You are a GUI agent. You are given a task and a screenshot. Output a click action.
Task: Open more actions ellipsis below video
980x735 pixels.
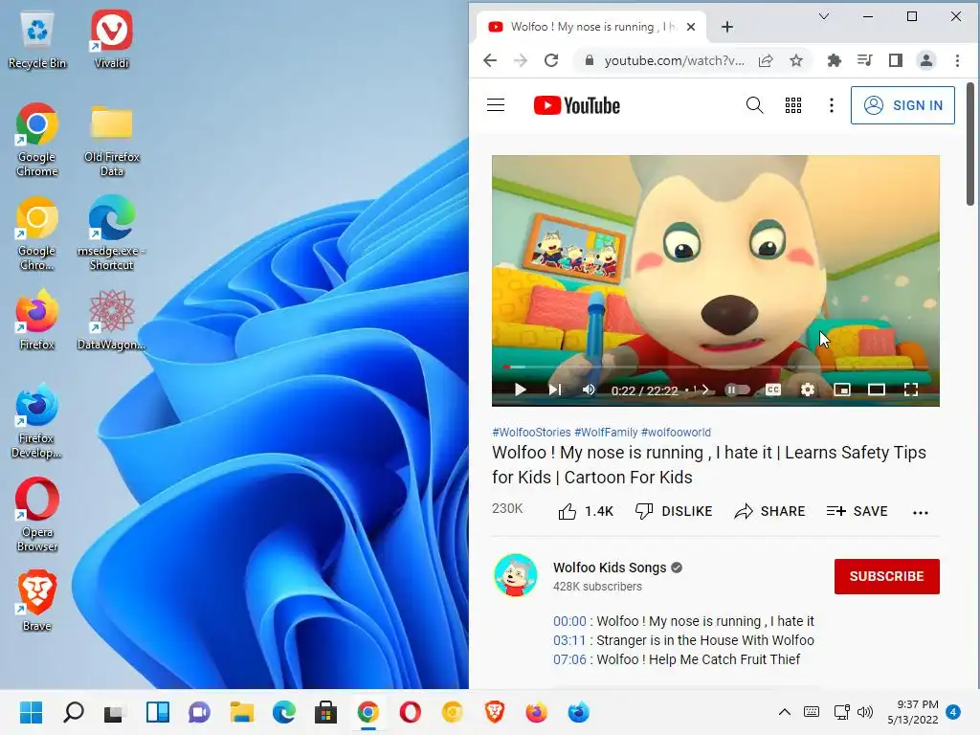(x=920, y=513)
